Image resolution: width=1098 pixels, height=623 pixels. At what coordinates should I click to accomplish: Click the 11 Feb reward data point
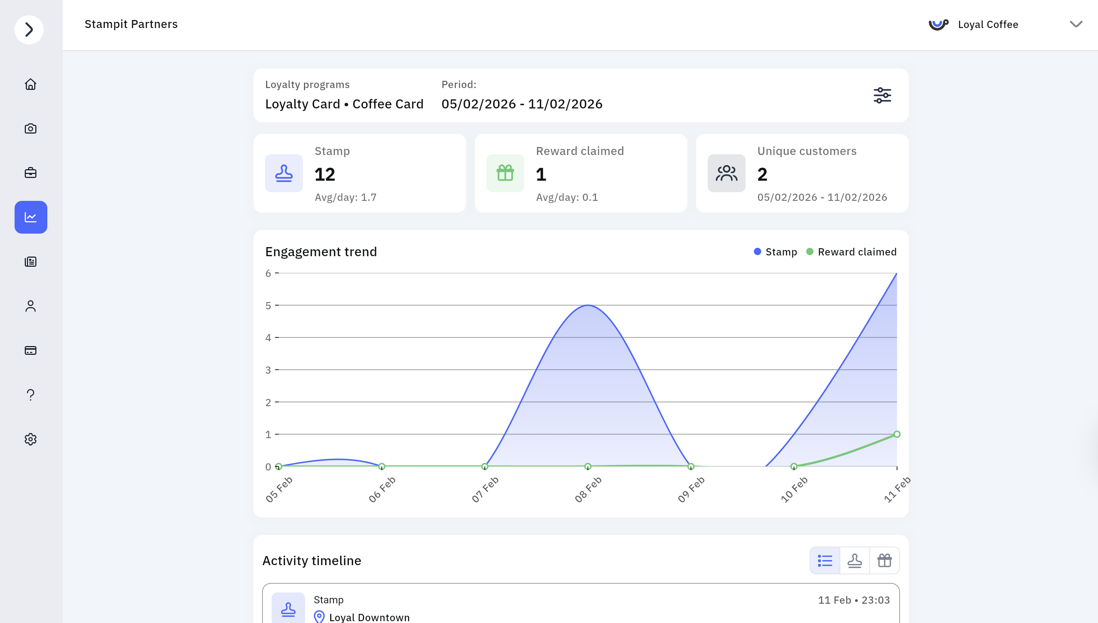[x=897, y=434]
